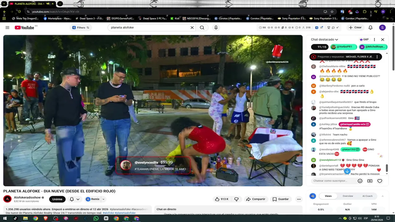Expand the 'Chat destacado' chat mode dropdown

(324, 39)
